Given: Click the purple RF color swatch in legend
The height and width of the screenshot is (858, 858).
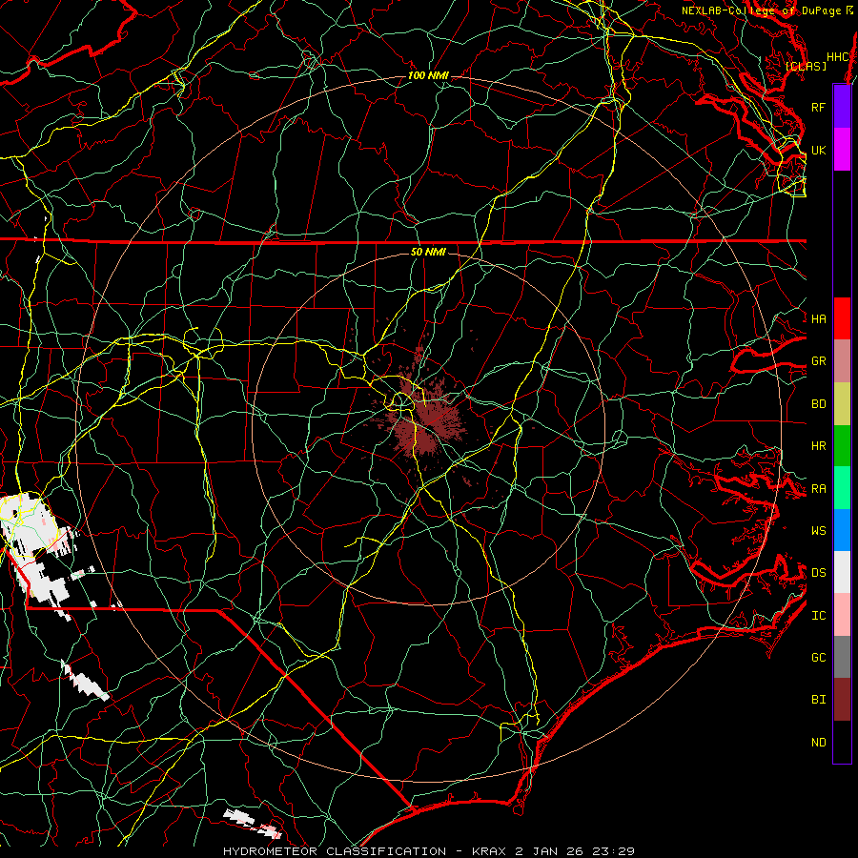Looking at the screenshot, I should point(842,107).
